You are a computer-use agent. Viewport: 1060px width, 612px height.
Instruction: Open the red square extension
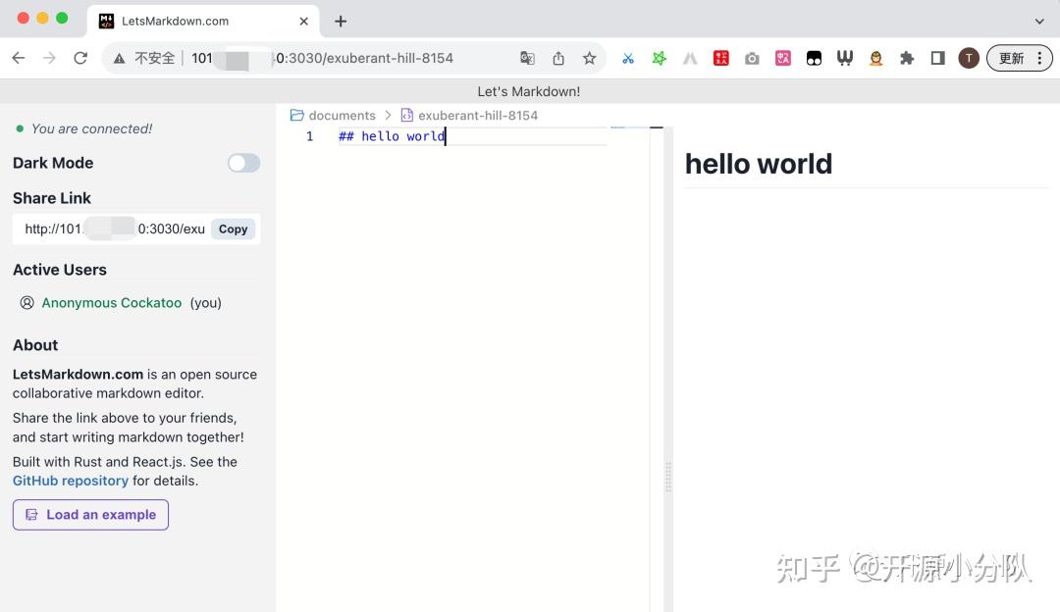point(721,59)
